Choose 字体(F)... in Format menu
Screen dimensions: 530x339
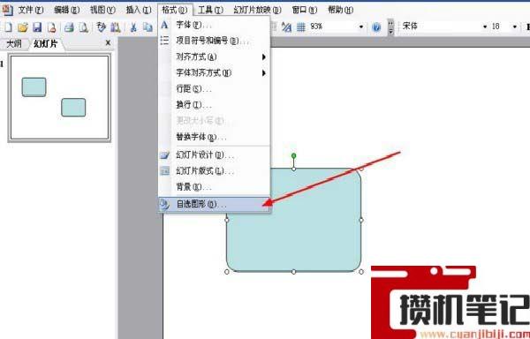click(215, 25)
